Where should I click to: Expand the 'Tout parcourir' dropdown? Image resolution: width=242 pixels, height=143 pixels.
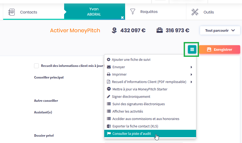pyautogui.click(x=220, y=30)
